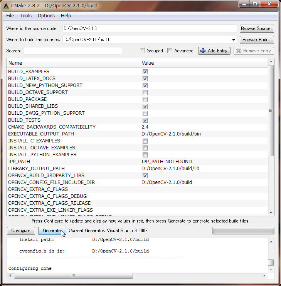Click the 2.4 value cell
Viewport: 281px width, 286px height.
coord(145,127)
